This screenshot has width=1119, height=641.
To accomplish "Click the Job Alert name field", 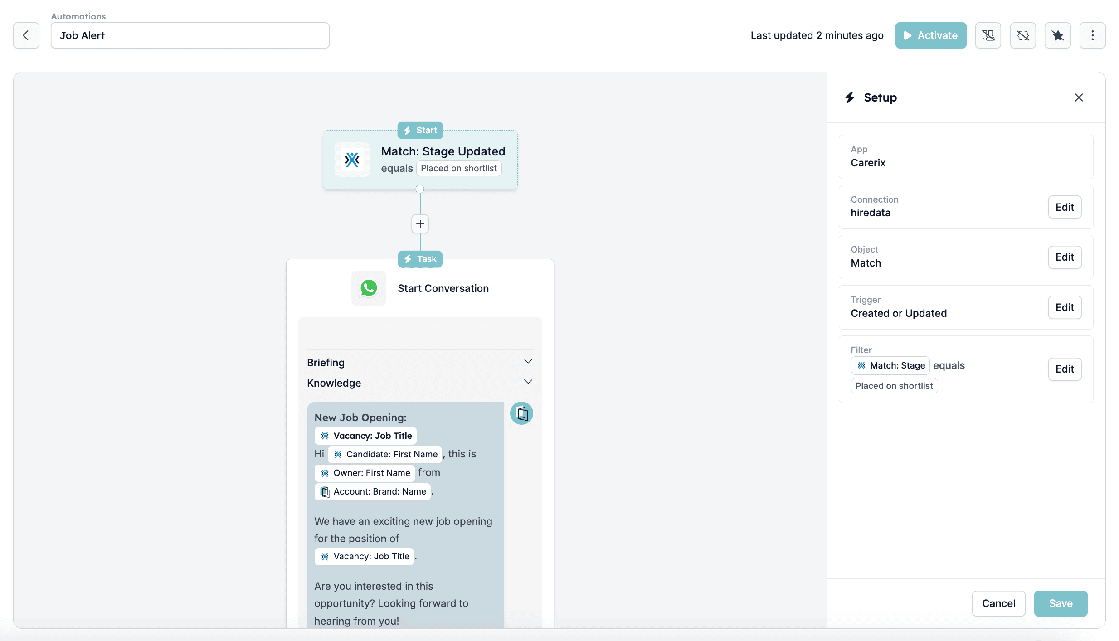I will 190,35.
